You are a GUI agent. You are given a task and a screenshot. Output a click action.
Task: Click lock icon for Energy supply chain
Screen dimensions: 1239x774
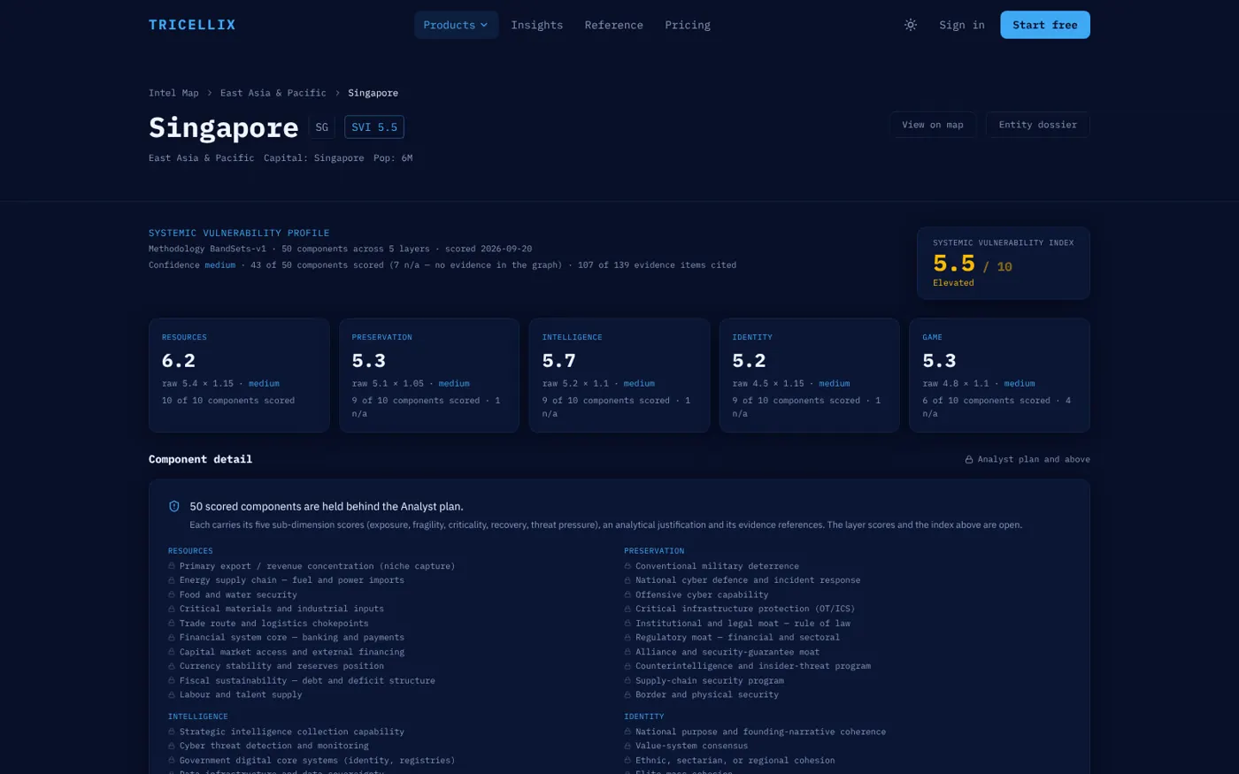[172, 580]
